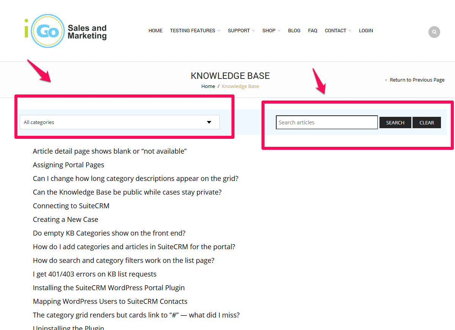Viewport: 455px width, 330px height.
Task: Open the Login menu item
Action: tap(365, 31)
